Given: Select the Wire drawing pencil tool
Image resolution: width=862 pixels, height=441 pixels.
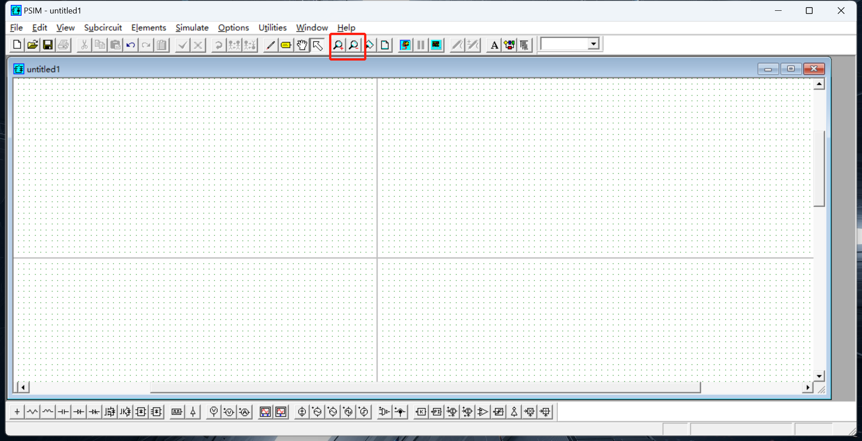Looking at the screenshot, I should pyautogui.click(x=270, y=45).
